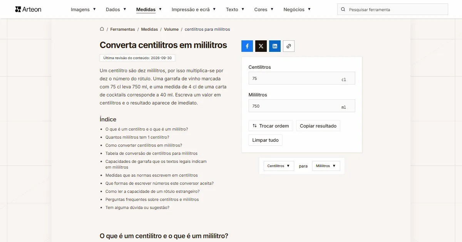Share page on LinkedIn
The height and width of the screenshot is (242, 462).
point(275,46)
